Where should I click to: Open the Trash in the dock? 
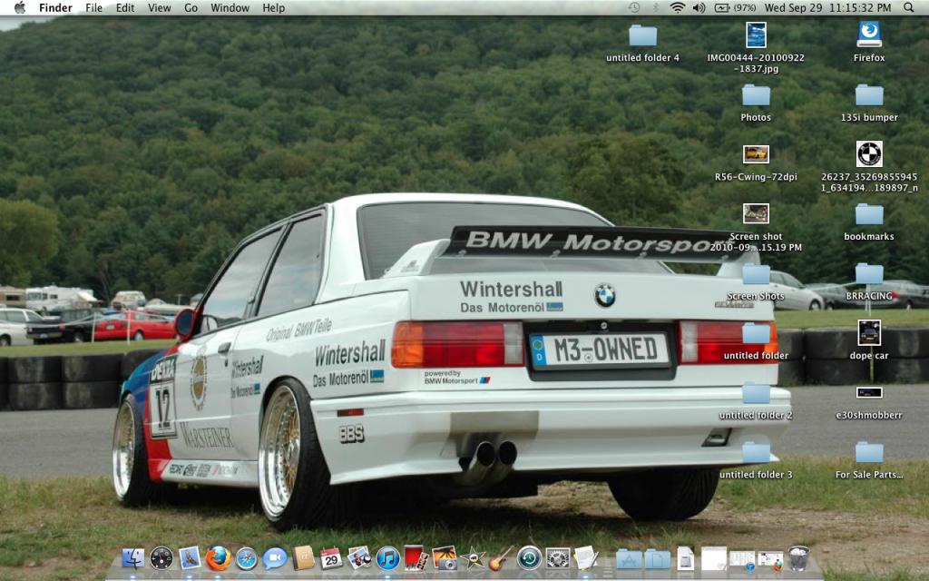798,558
